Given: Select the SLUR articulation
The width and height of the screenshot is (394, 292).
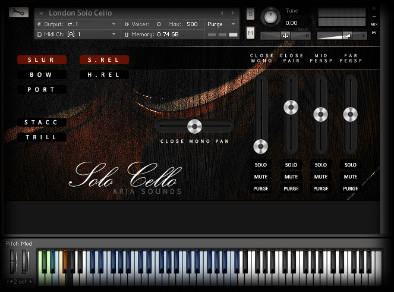Looking at the screenshot, I should coord(42,60).
